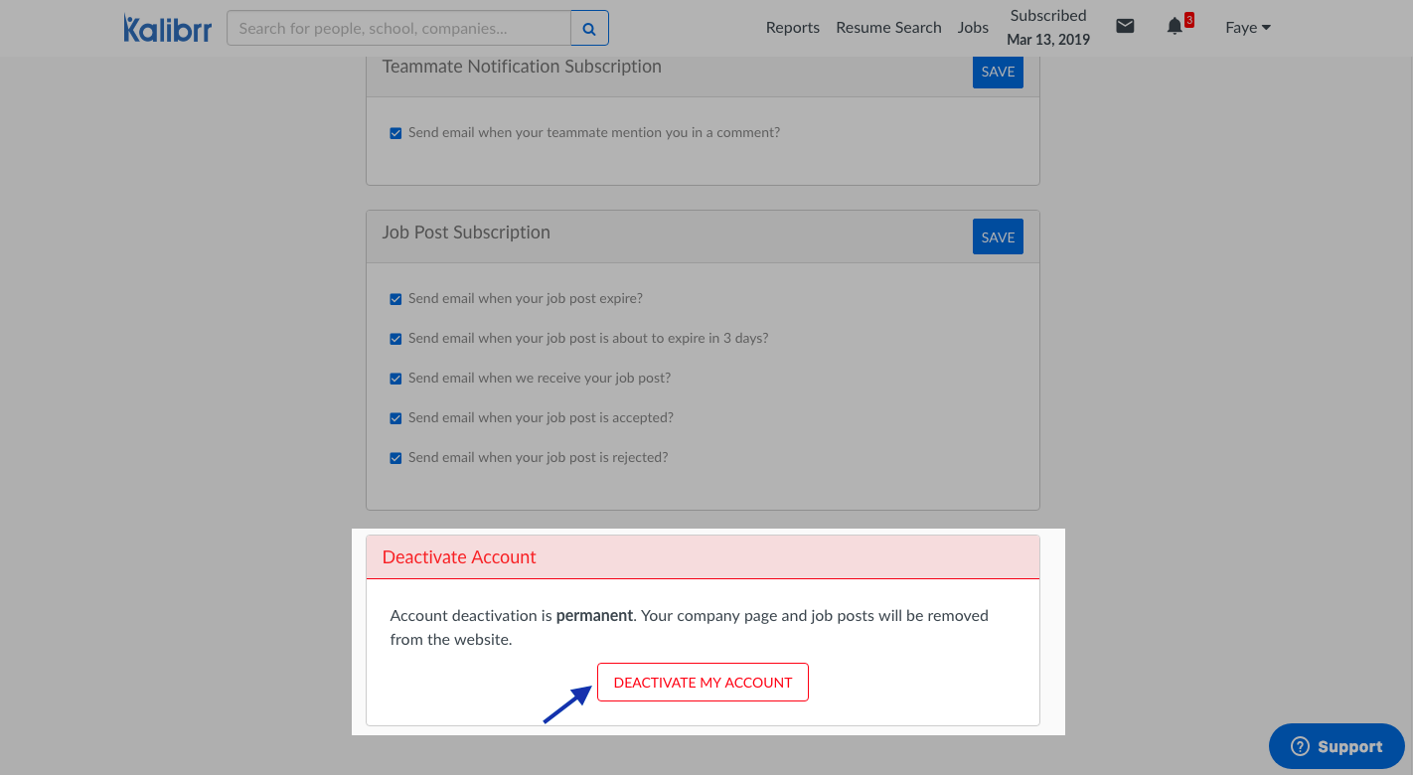Uncheck 'we receive your job post' checkbox

[x=395, y=379]
